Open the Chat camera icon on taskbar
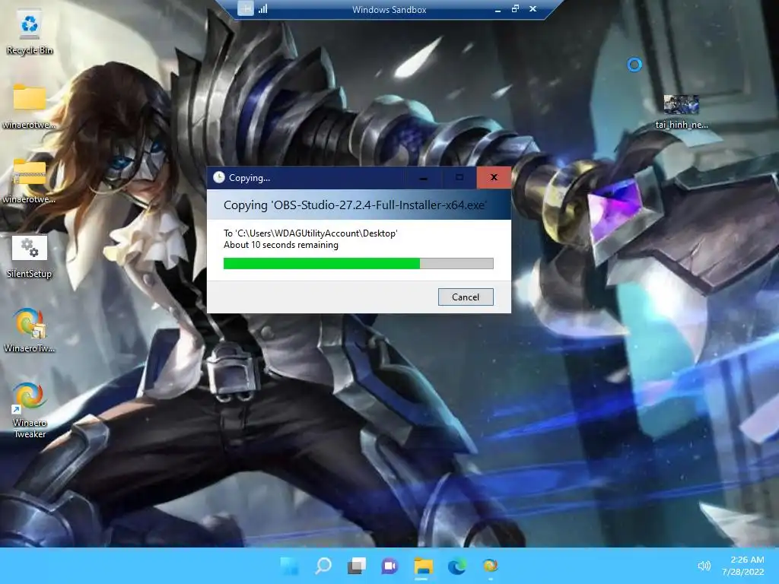Viewport: 779px width, 584px height. [x=389, y=566]
